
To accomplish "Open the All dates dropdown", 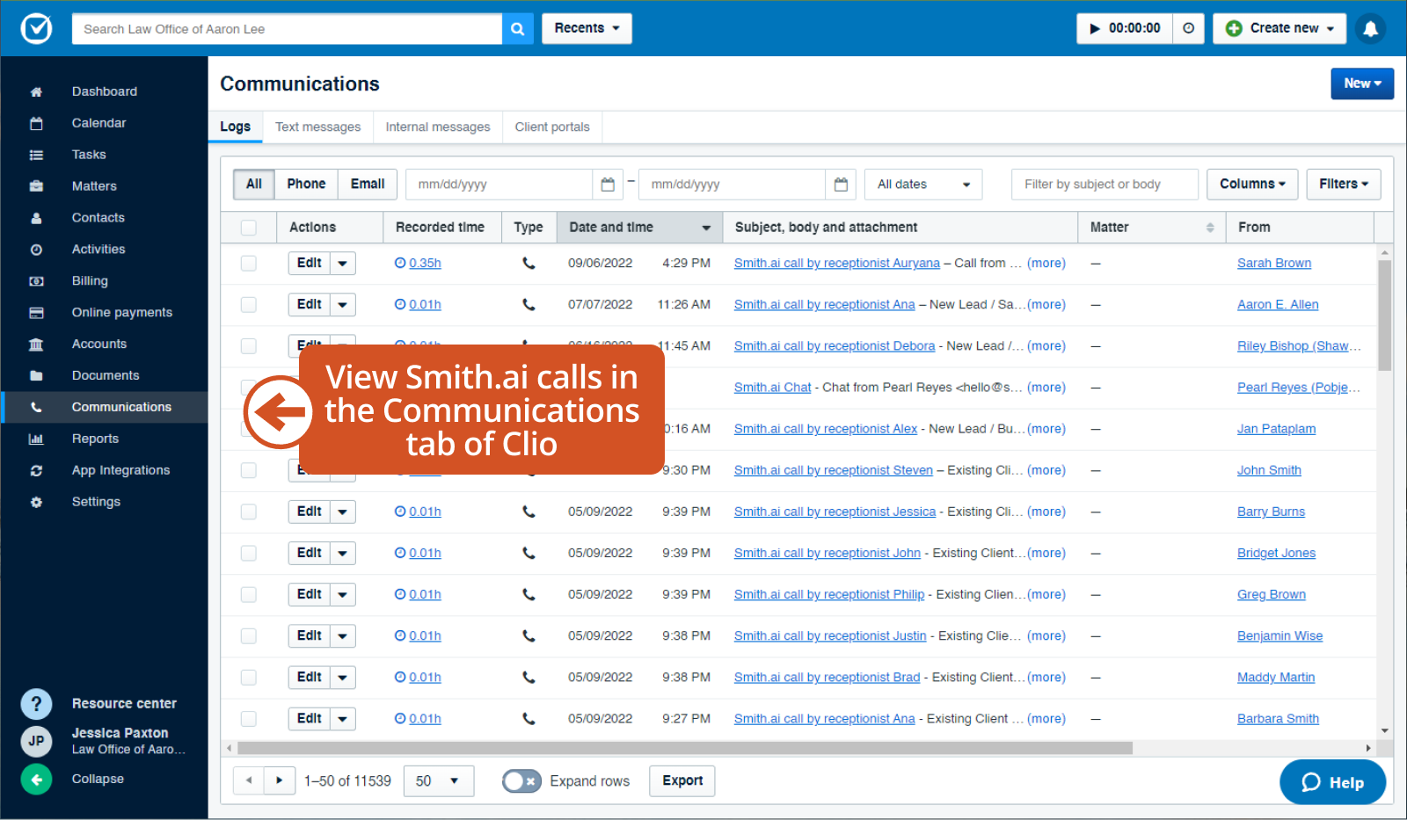I will point(922,184).
